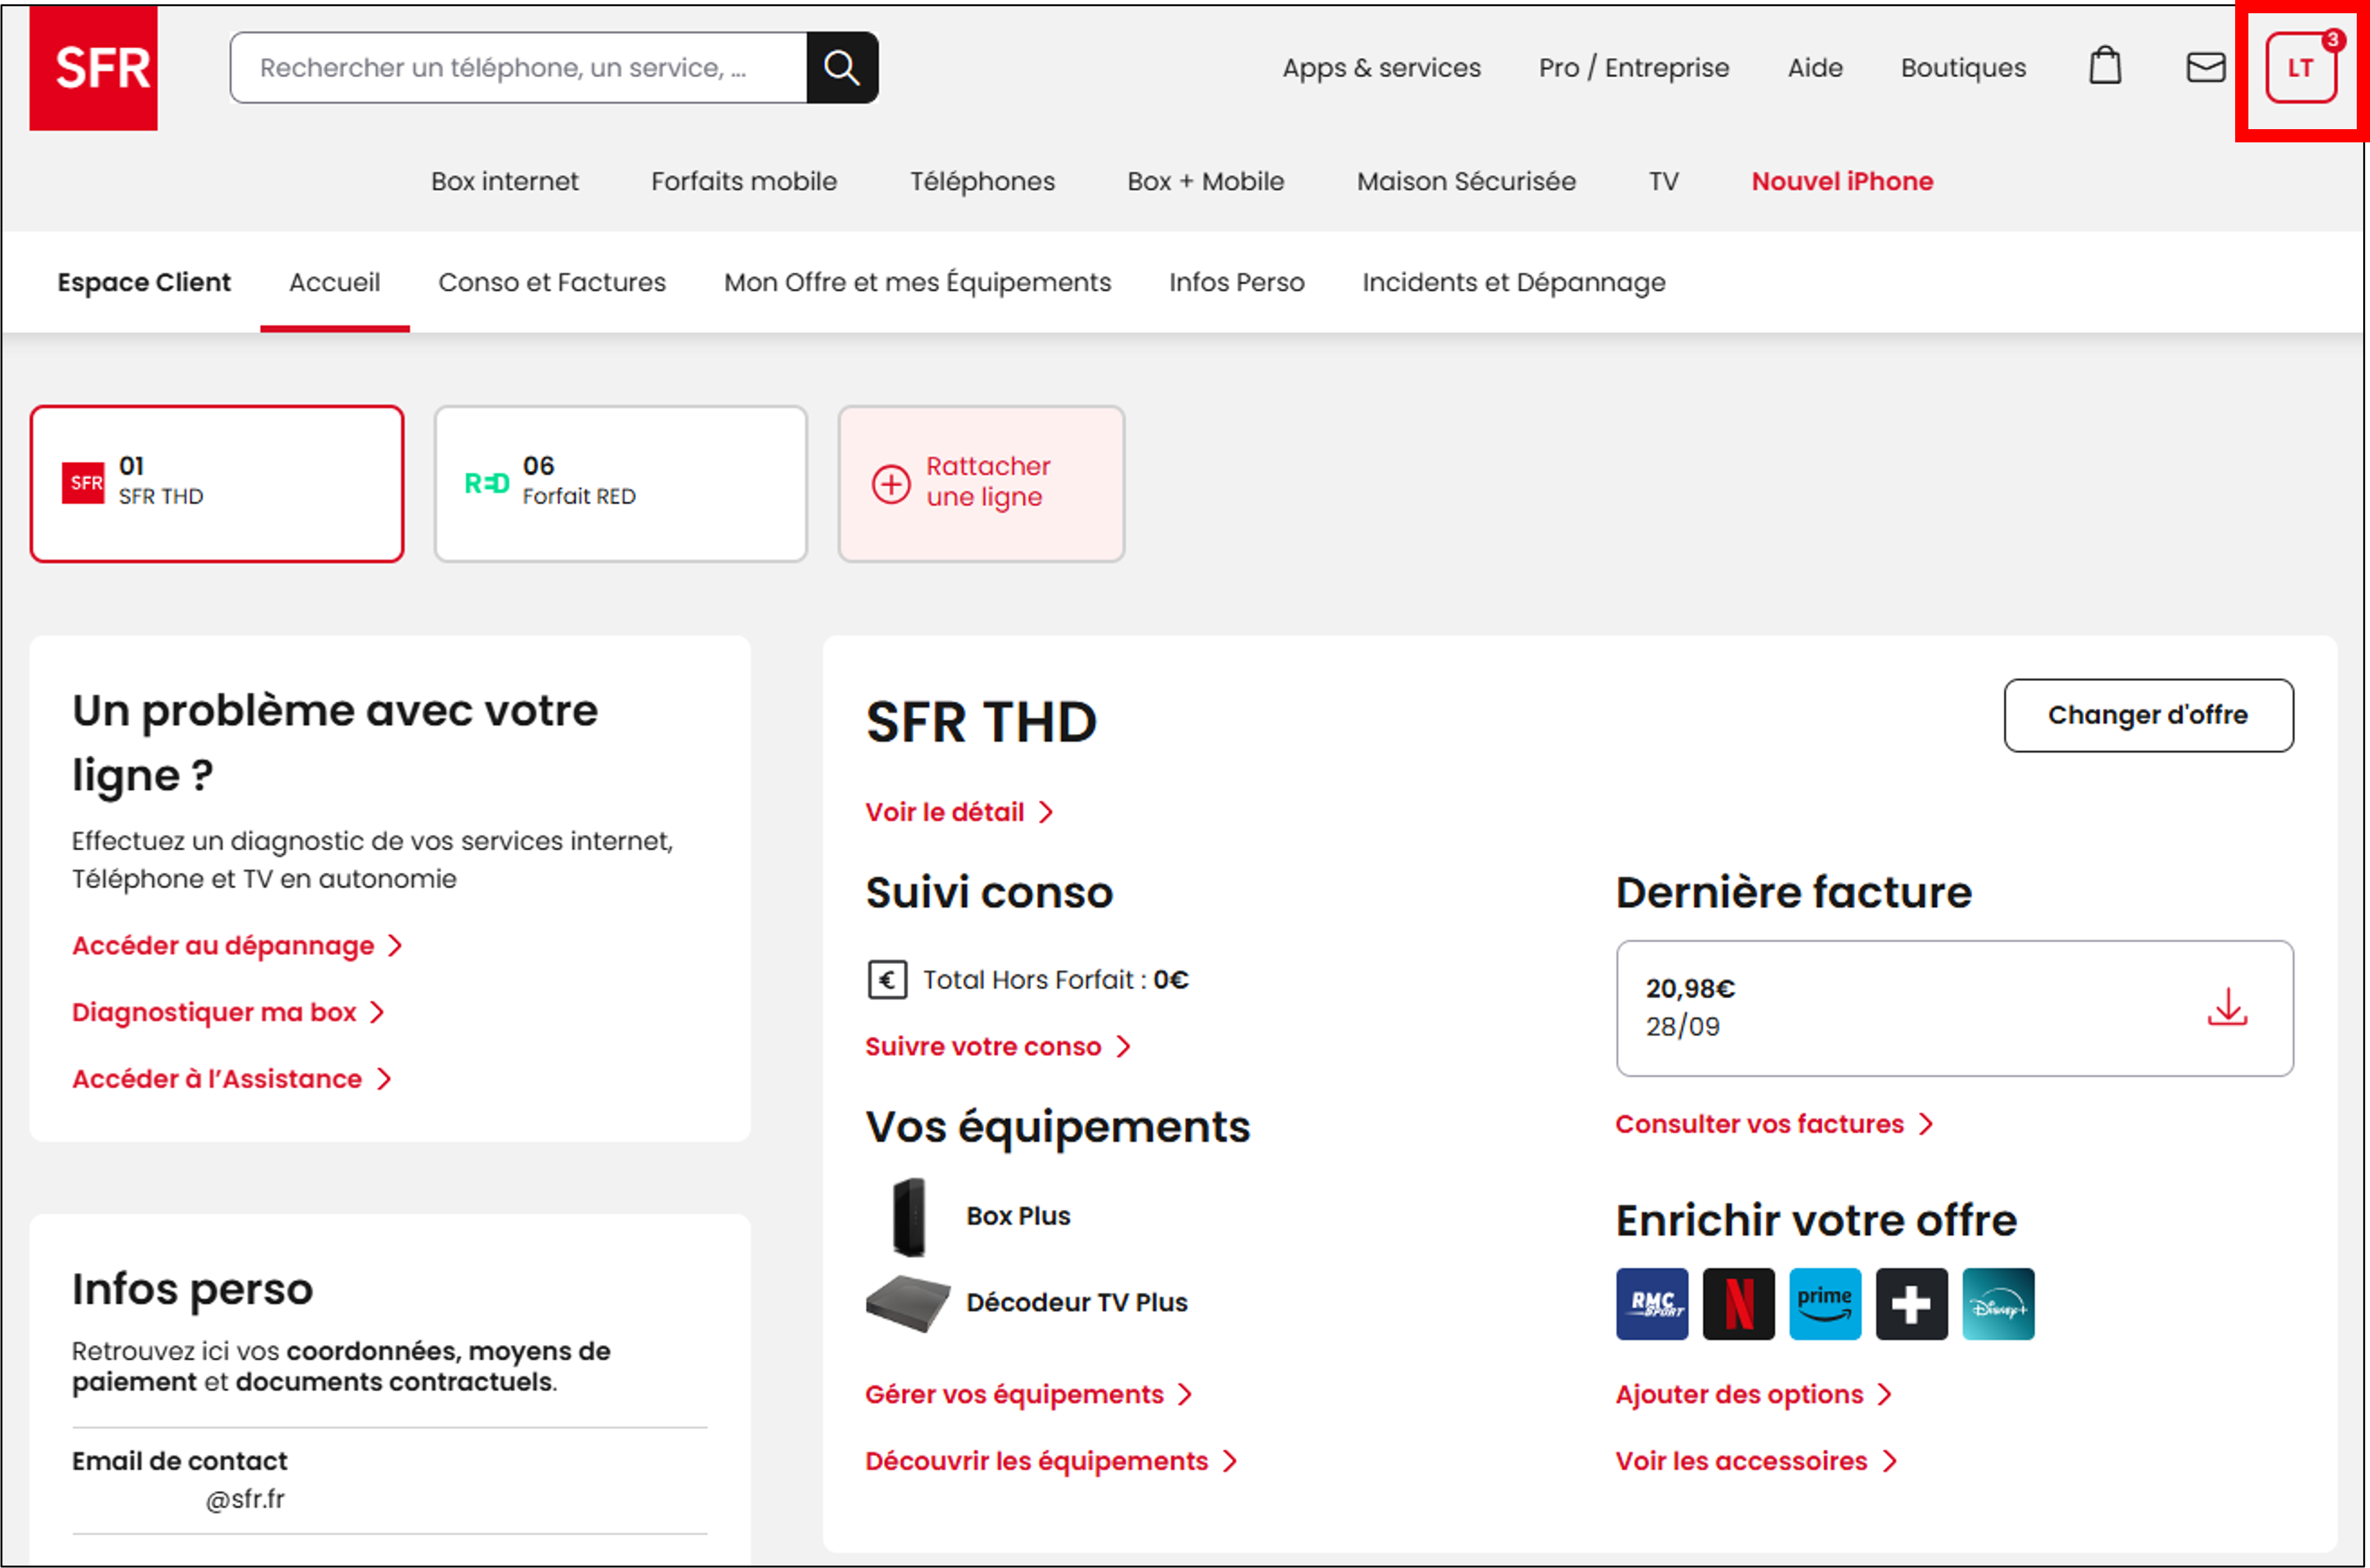The width and height of the screenshot is (2370, 1568).
Task: Open the shopping bag cart icon
Action: click(x=2105, y=67)
